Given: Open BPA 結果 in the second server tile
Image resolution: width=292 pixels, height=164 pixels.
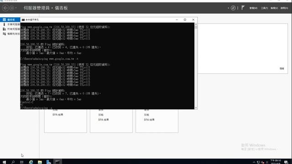Looking at the screenshot, I should [104, 120].
